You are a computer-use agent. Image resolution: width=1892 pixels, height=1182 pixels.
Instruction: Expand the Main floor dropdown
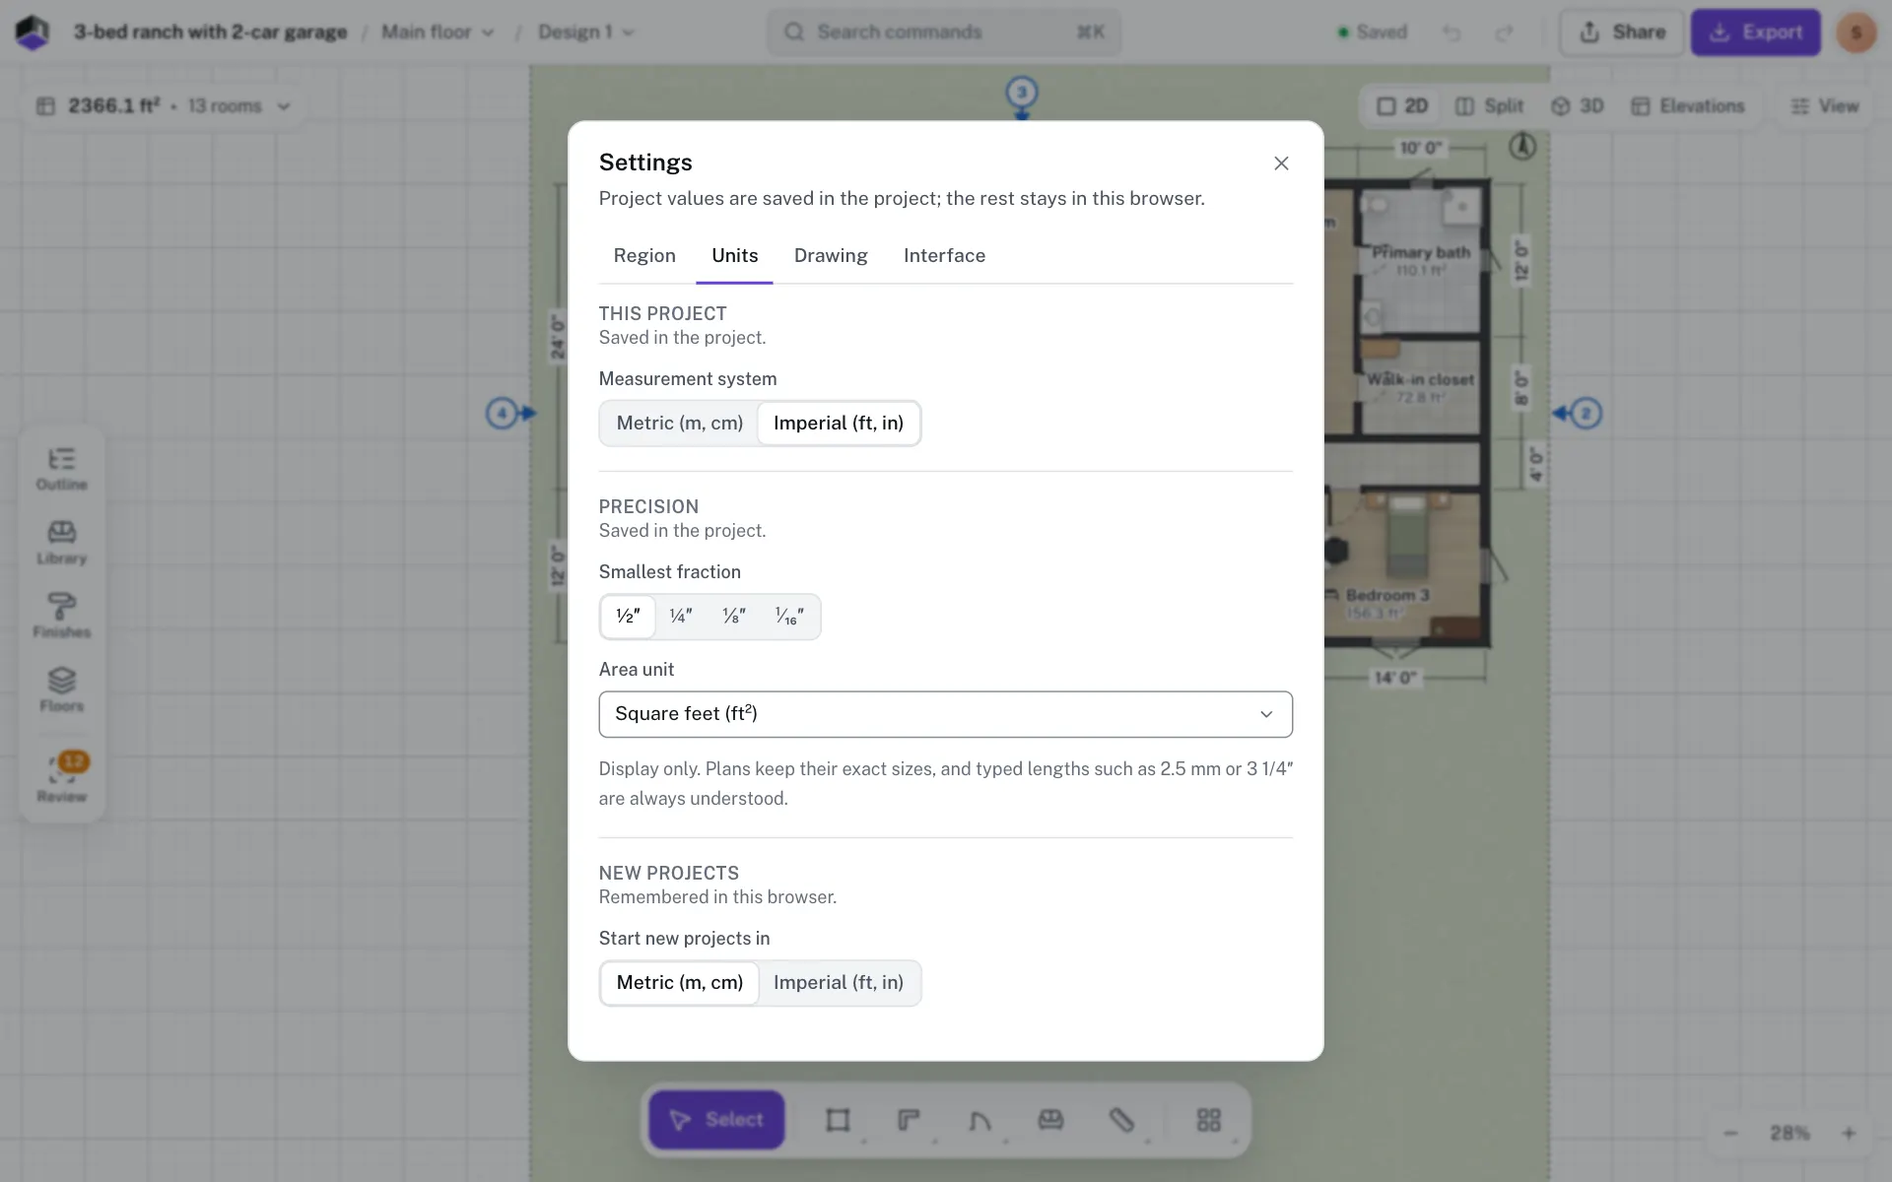click(438, 33)
